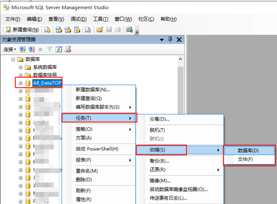Screen dimensions: 277x204
Task: Click the Database Engine Query icon
Action: click(47, 29)
